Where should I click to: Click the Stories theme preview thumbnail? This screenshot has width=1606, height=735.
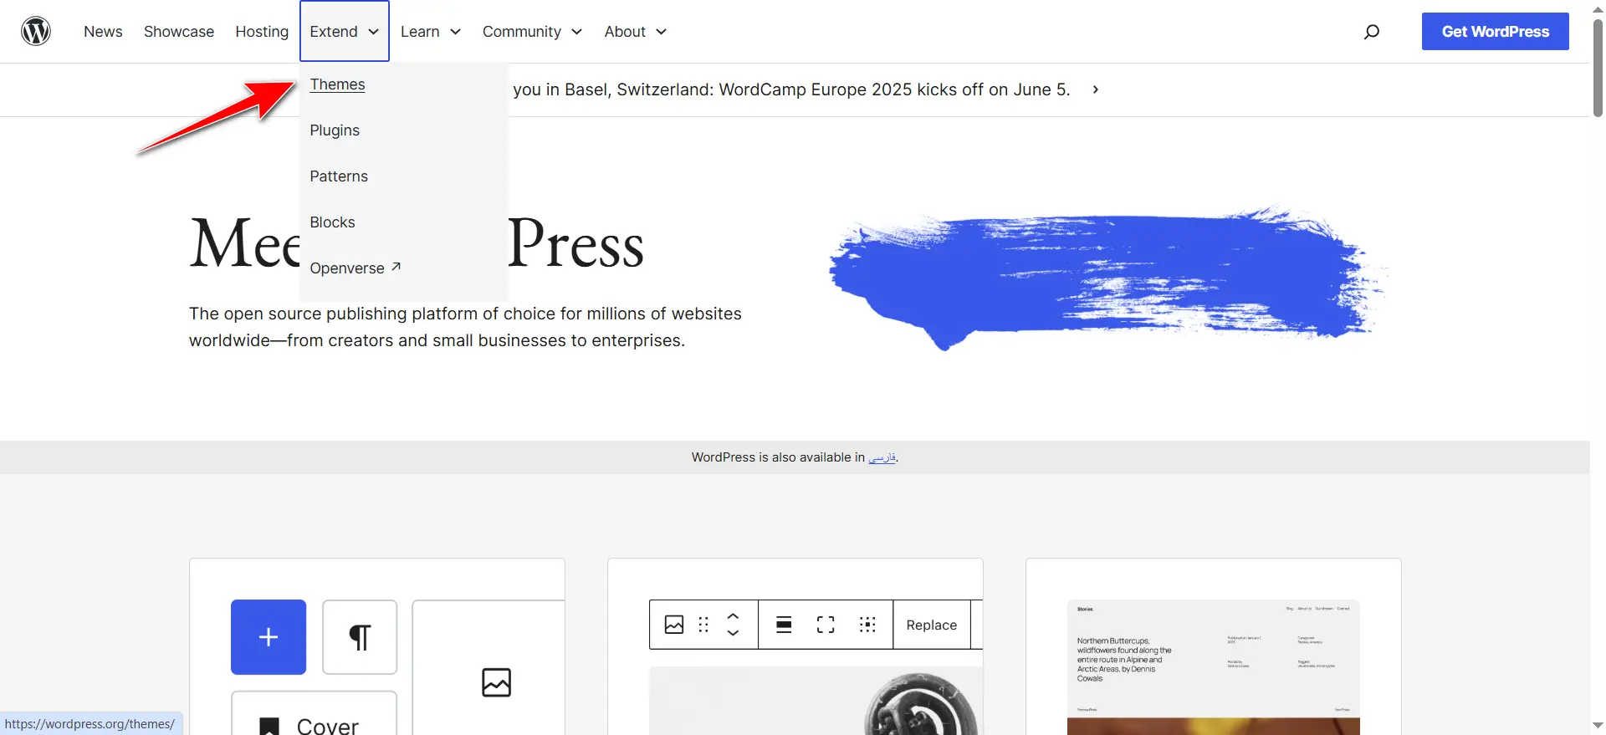[1214, 667]
